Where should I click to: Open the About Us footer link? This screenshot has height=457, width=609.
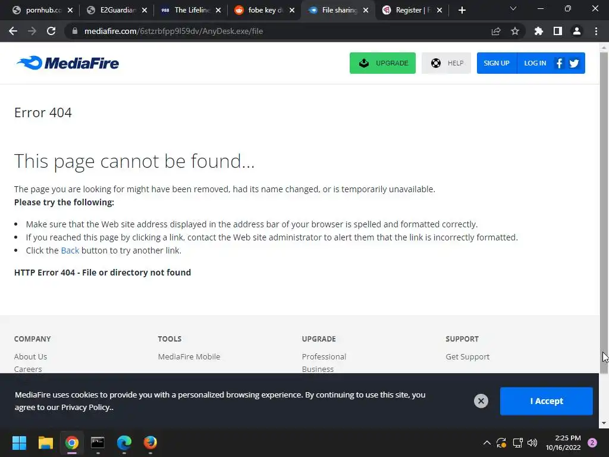31,356
